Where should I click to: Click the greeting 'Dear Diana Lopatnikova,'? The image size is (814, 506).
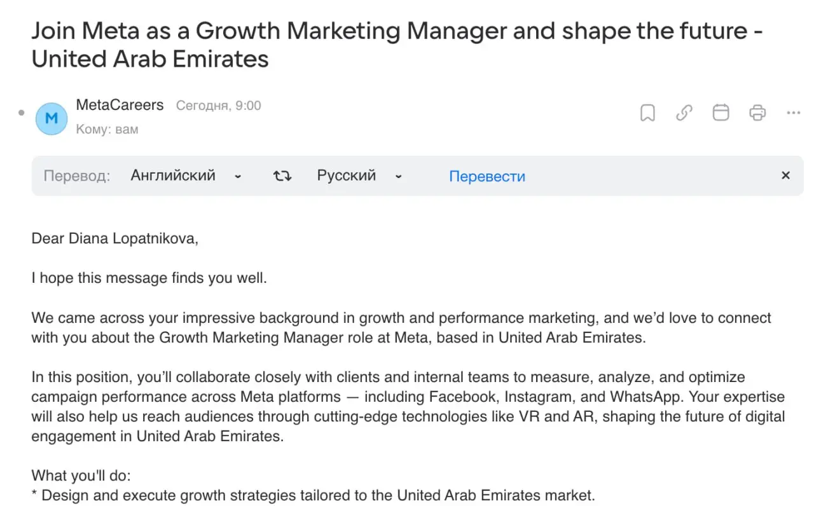[x=115, y=240]
